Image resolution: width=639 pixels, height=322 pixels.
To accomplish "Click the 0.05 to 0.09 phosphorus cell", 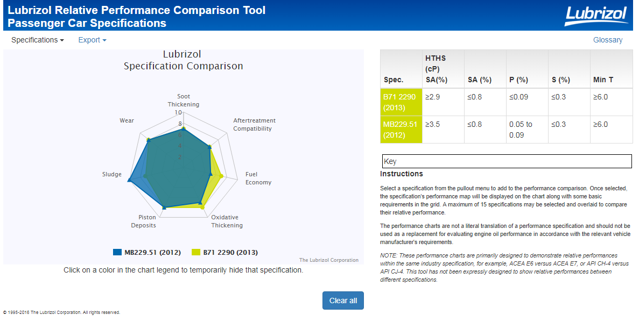I will coord(527,130).
